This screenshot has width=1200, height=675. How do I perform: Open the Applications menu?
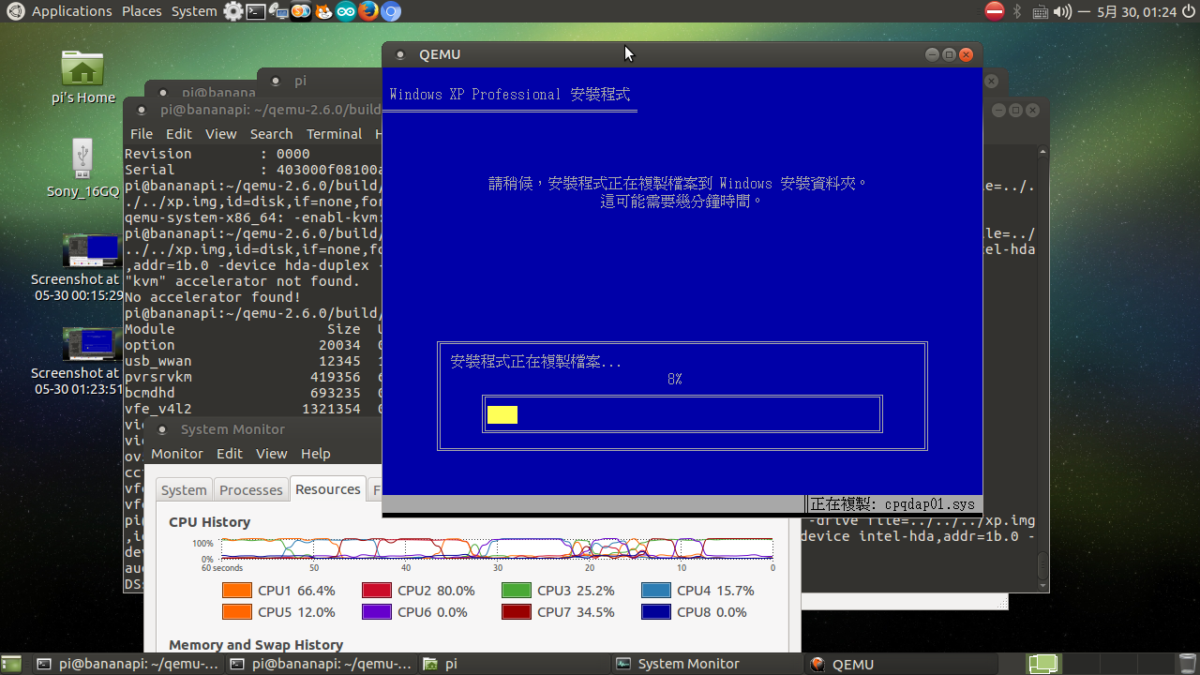tap(71, 11)
